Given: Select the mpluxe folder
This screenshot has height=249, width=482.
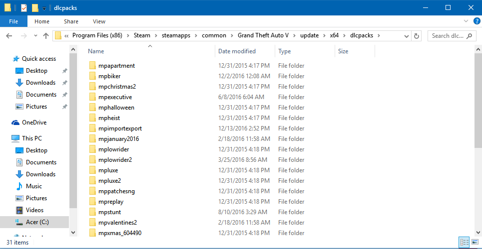Looking at the screenshot, I should (108, 170).
